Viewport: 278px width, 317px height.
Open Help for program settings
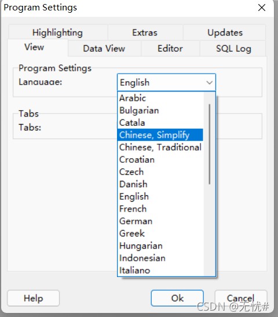(34, 298)
